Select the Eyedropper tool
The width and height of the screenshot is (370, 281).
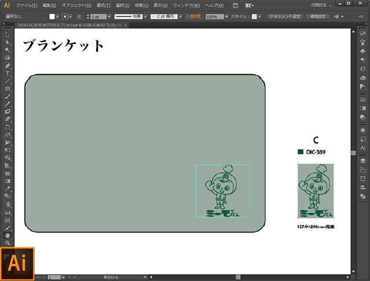point(8,188)
